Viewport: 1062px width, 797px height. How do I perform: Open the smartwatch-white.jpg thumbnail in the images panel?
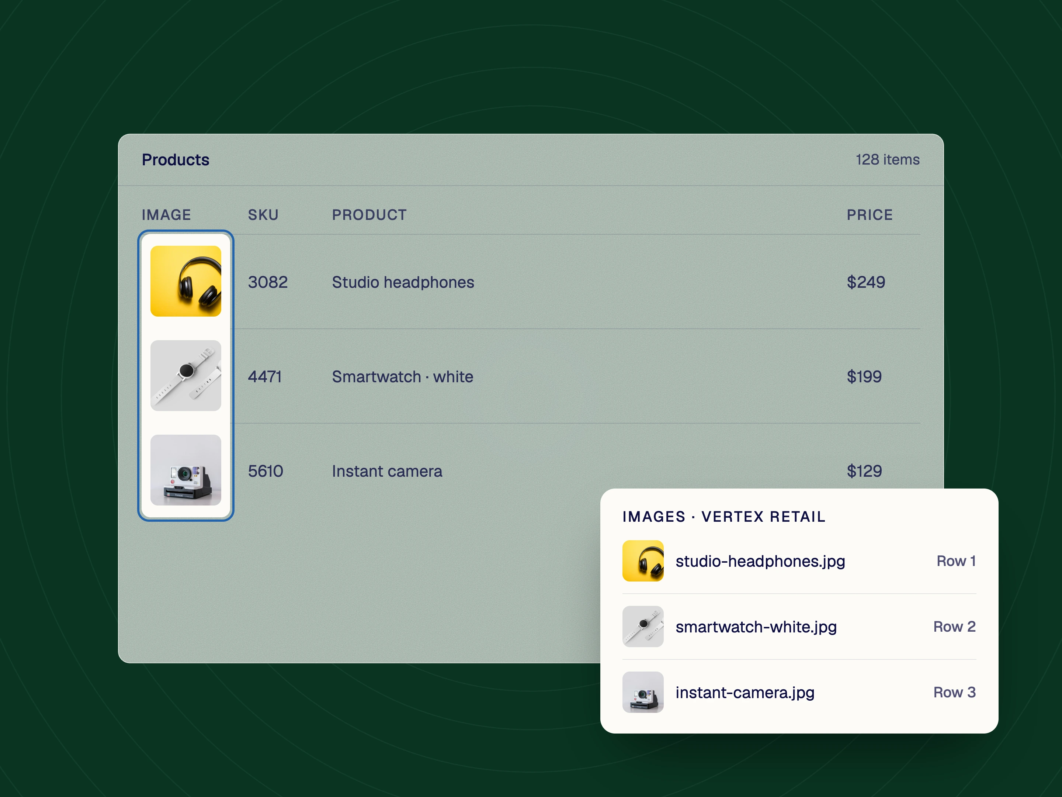coord(643,627)
